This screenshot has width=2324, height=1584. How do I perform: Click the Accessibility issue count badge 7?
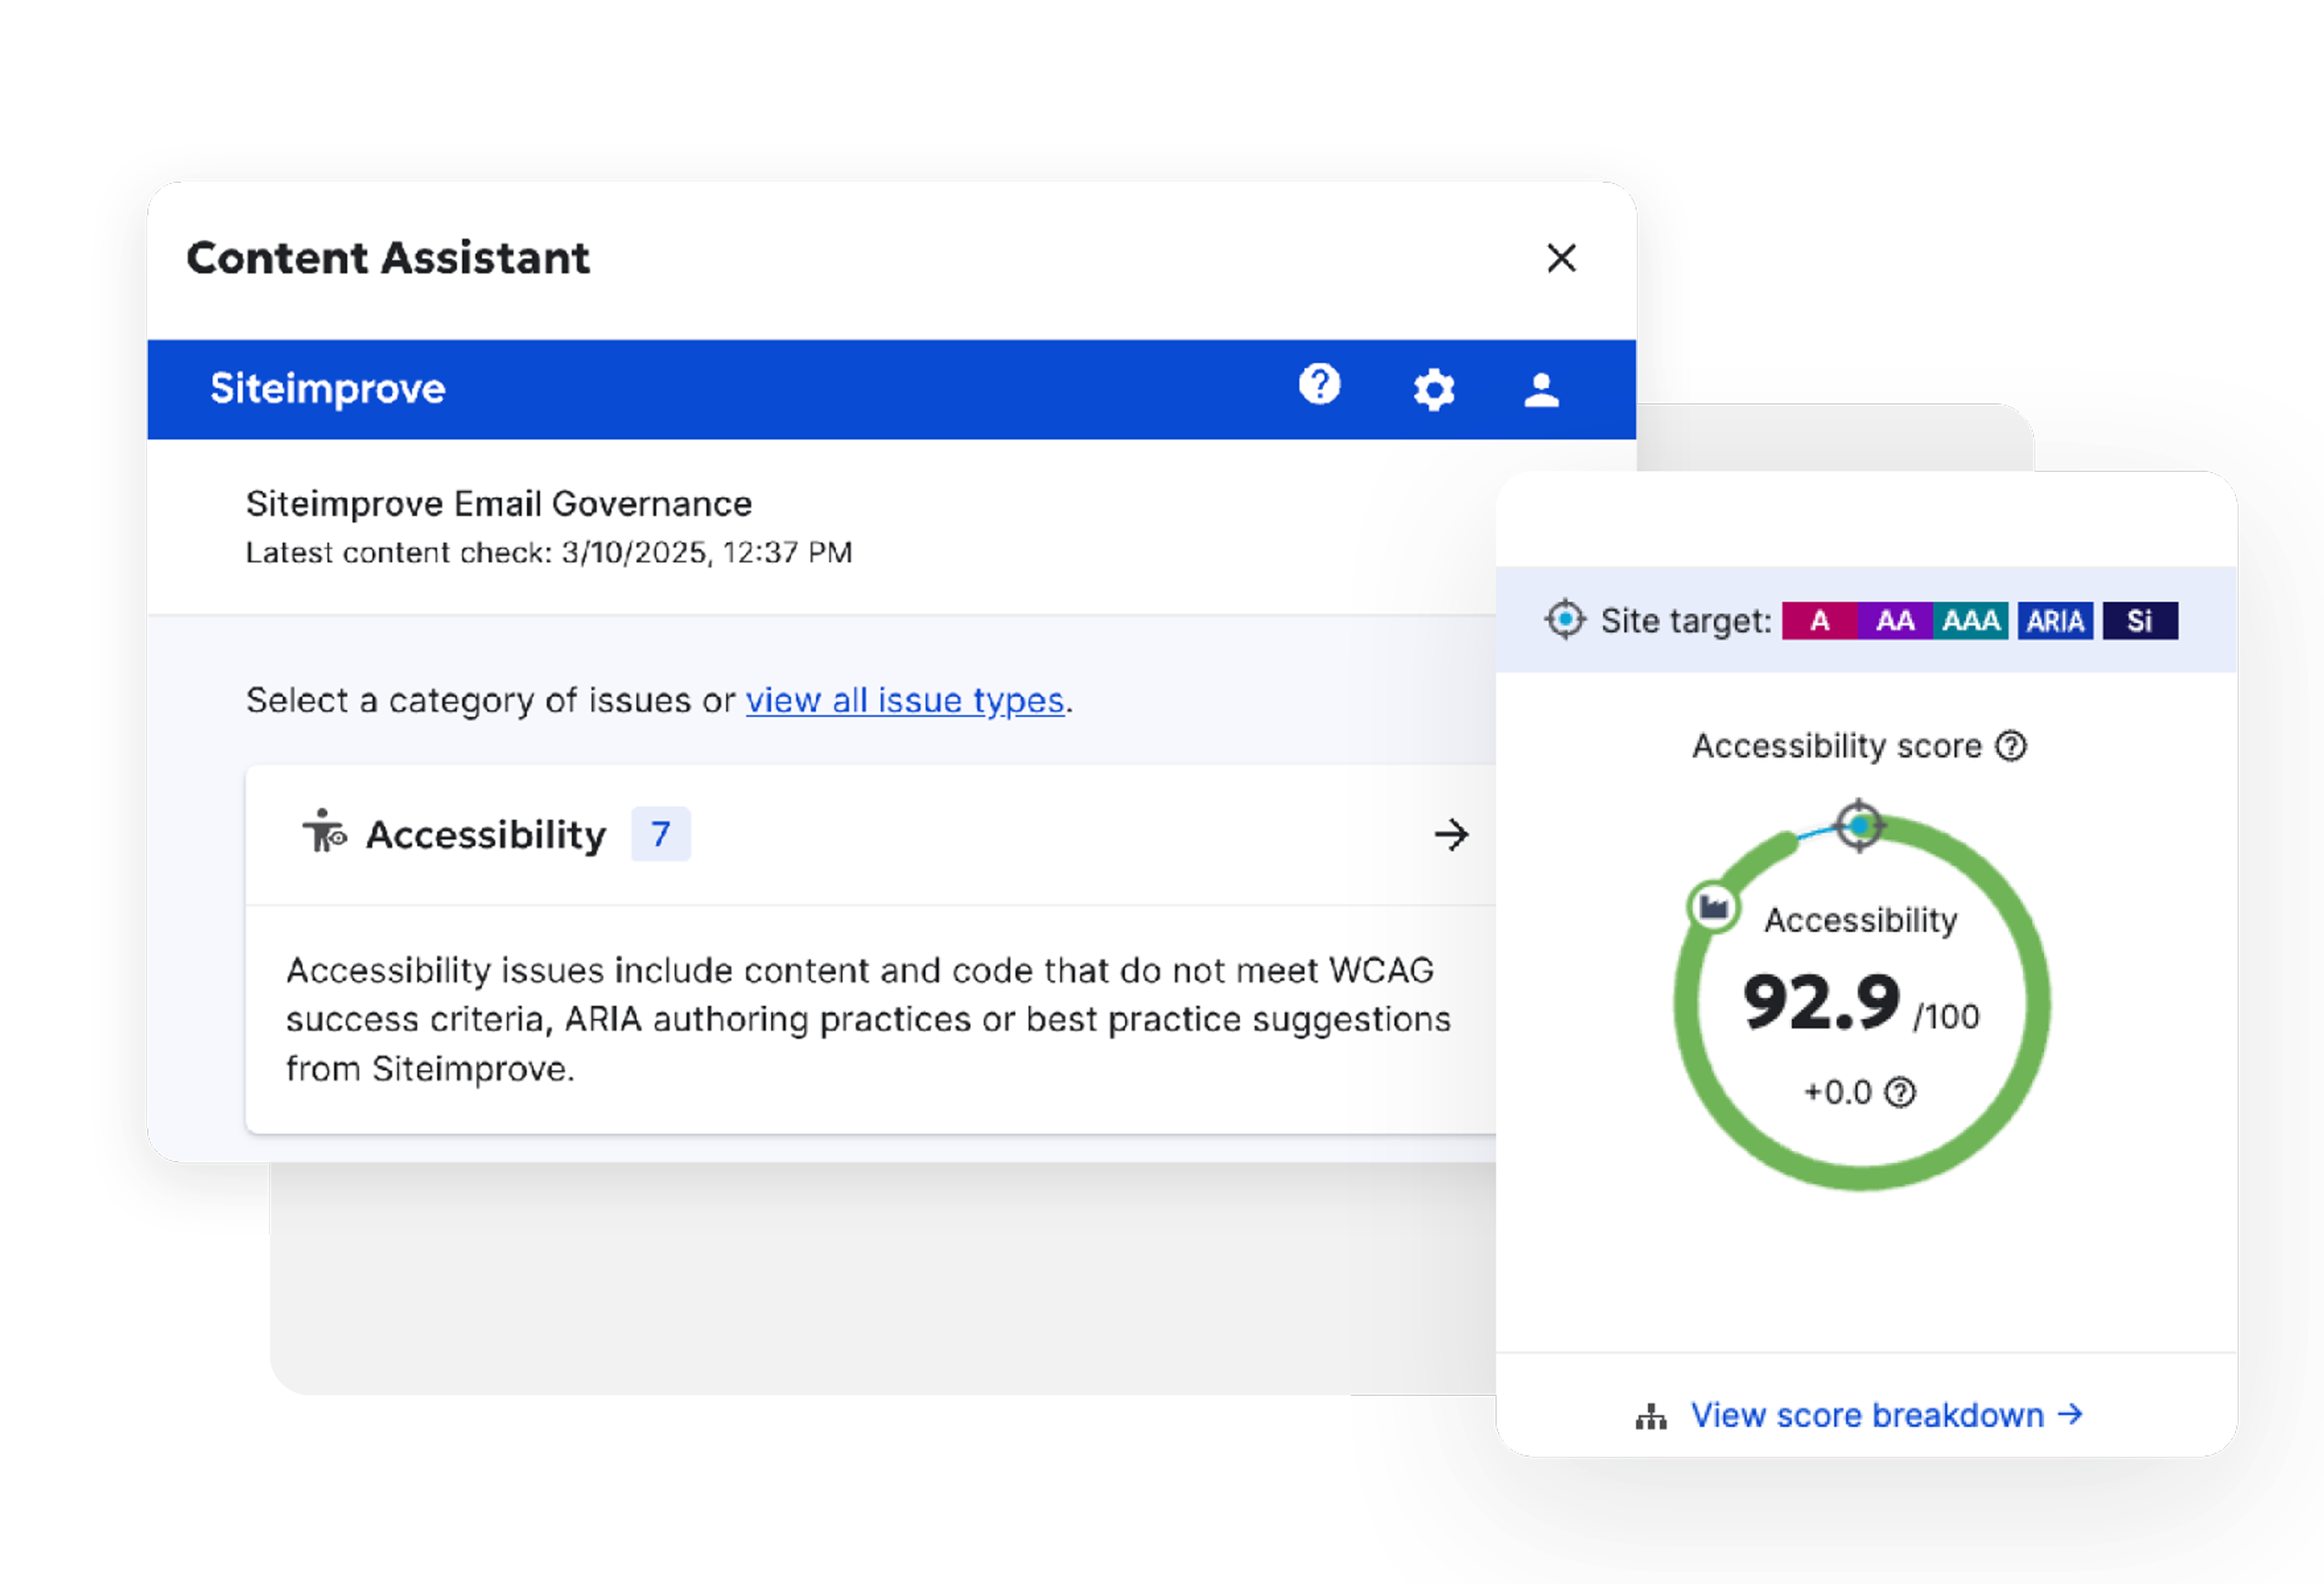point(660,834)
